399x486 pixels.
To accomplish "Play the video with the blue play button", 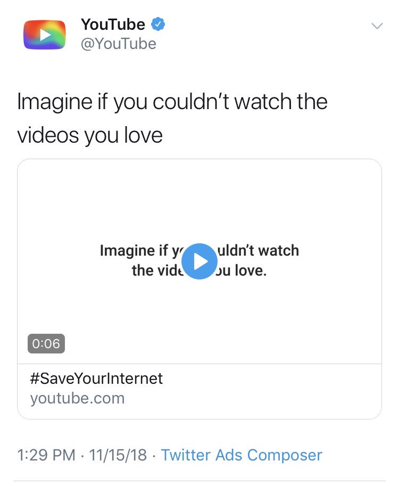I will [199, 261].
